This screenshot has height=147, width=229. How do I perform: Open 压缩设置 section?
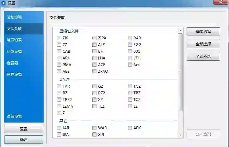coord(24,51)
